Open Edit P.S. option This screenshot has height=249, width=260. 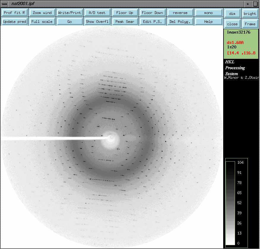click(x=152, y=22)
